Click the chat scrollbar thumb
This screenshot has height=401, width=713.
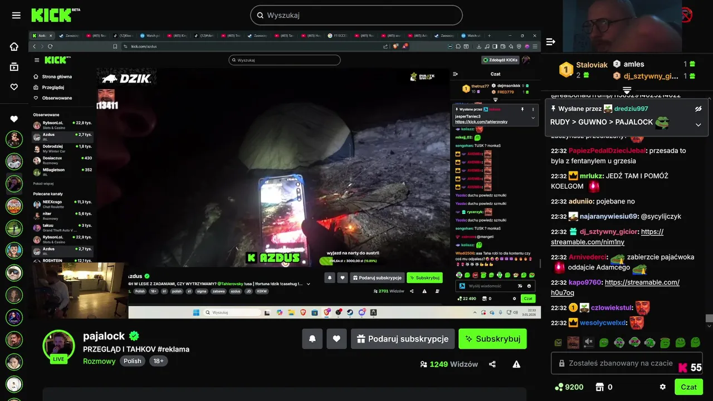[709, 319]
